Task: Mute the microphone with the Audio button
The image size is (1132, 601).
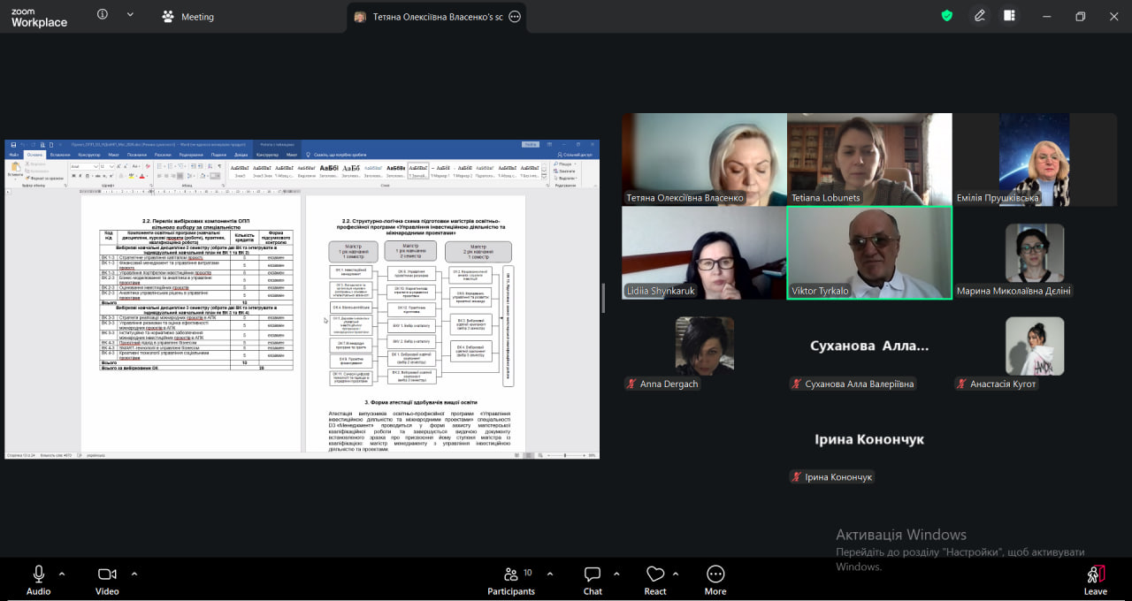Action: (38, 579)
